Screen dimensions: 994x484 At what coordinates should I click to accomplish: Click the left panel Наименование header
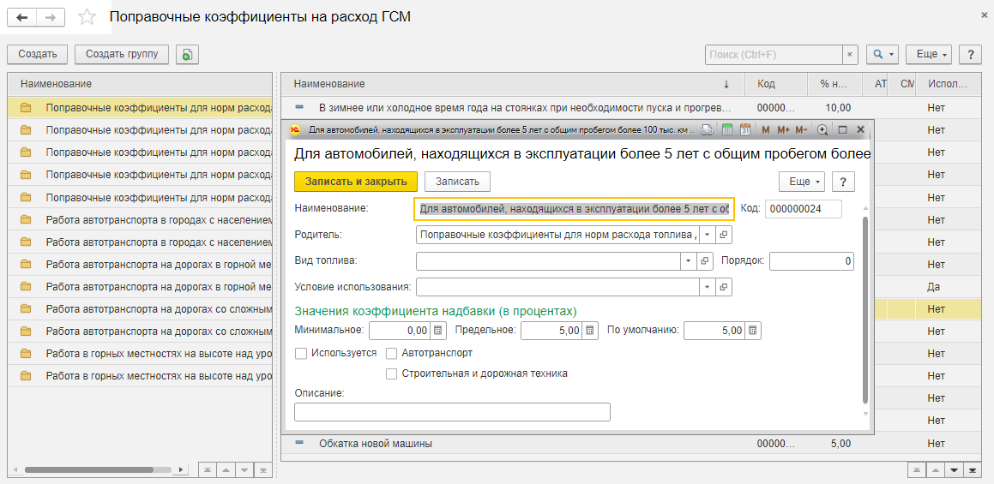[x=140, y=84]
